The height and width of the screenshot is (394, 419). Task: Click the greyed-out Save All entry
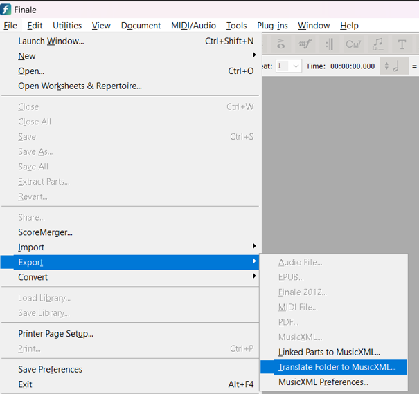click(x=131, y=167)
